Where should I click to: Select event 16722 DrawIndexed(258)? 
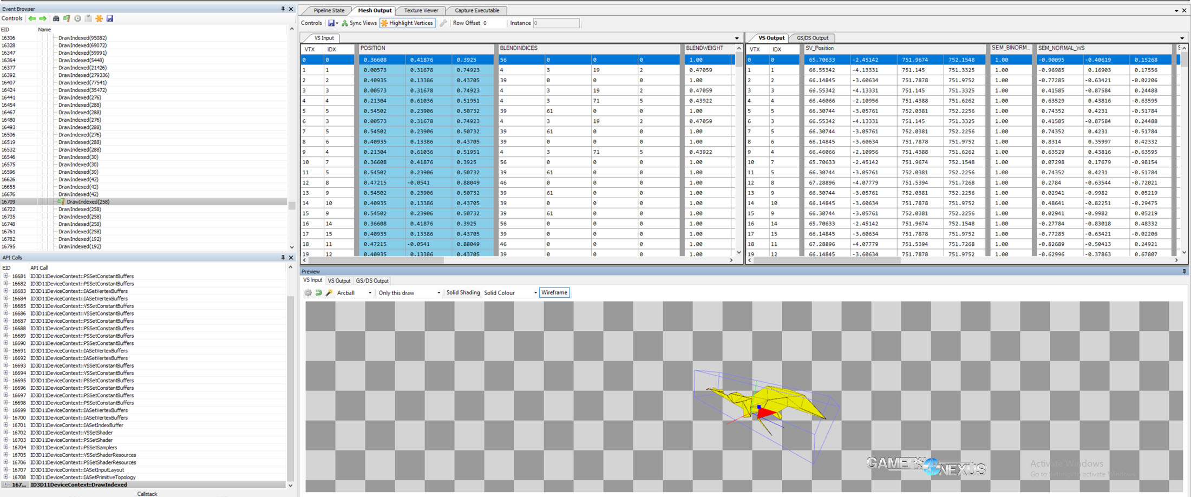143,209
